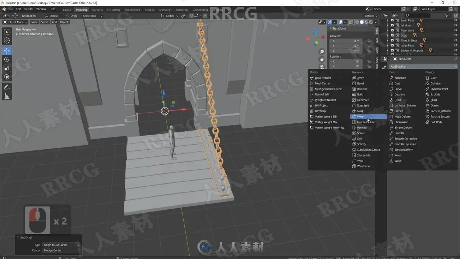
Task: Switch to solid viewport shading
Action: (362, 22)
